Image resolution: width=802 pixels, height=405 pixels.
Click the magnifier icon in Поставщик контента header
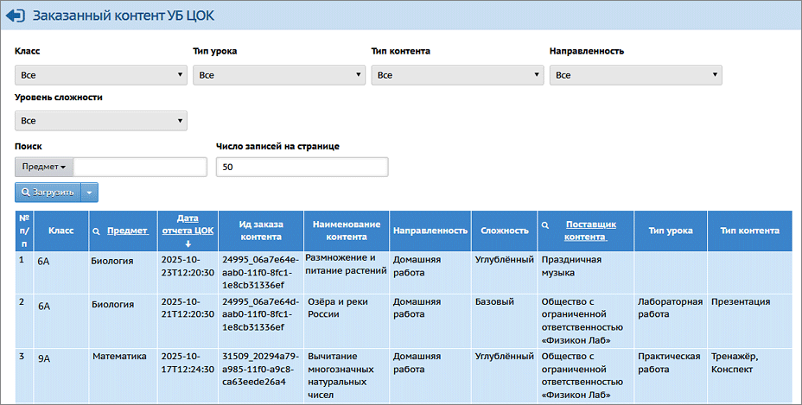click(x=545, y=225)
